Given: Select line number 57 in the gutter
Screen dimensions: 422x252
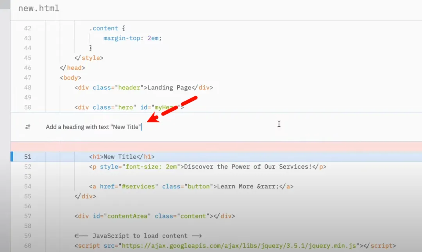Looking at the screenshot, I should coord(28,216).
